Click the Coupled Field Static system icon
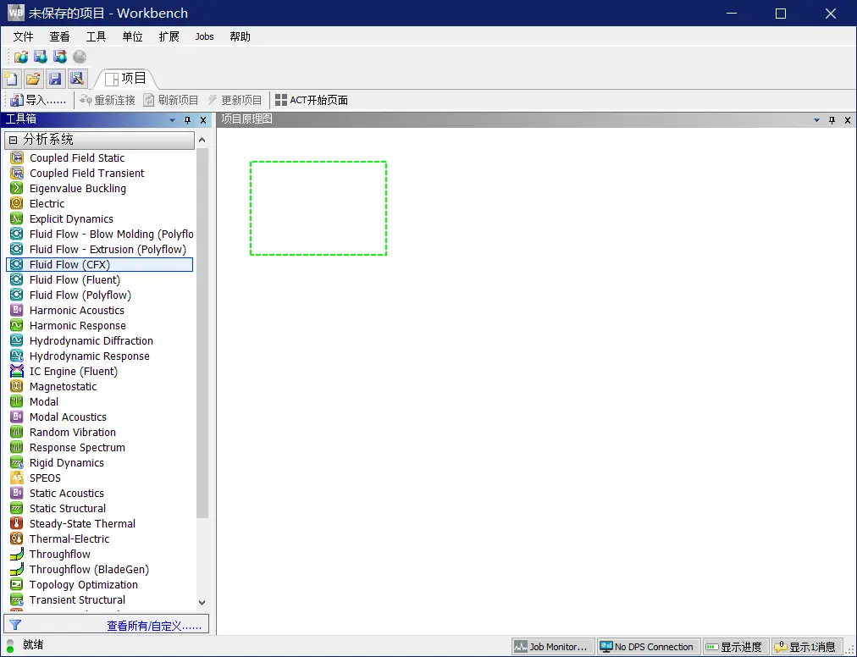 pyautogui.click(x=17, y=158)
